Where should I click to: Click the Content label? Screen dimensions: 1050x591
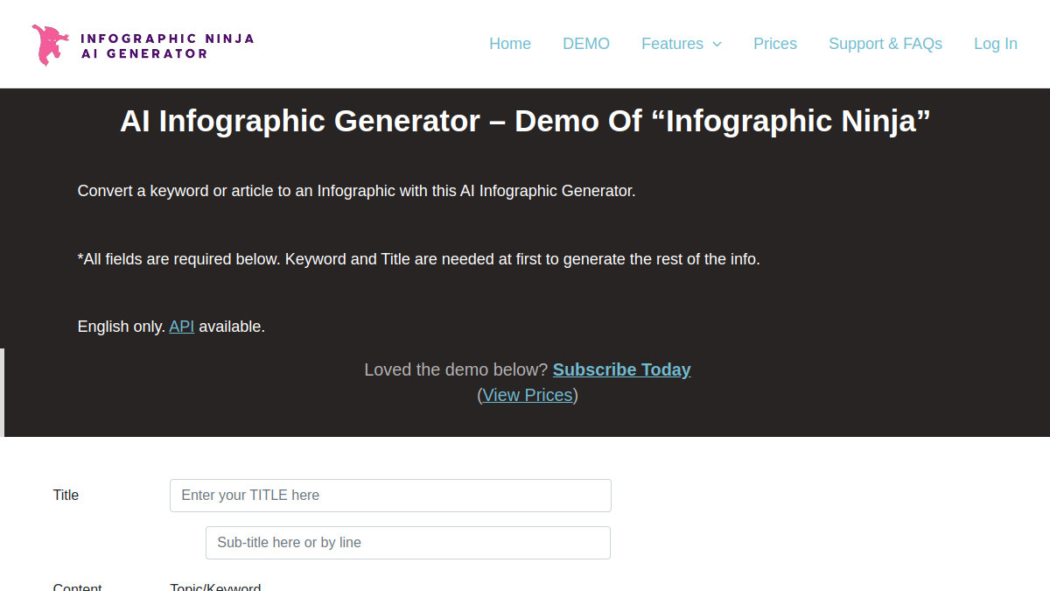pos(78,587)
